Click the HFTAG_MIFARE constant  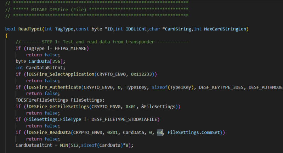[x=70, y=49]
